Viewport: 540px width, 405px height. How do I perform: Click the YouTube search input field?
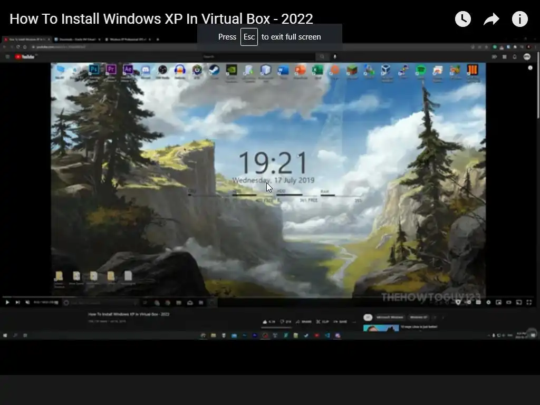258,57
